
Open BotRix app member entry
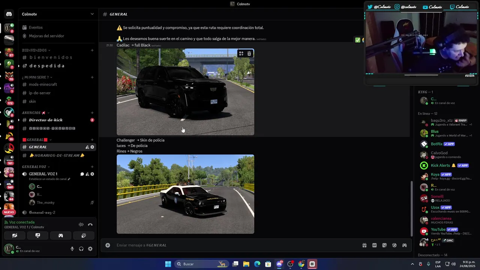(446, 144)
